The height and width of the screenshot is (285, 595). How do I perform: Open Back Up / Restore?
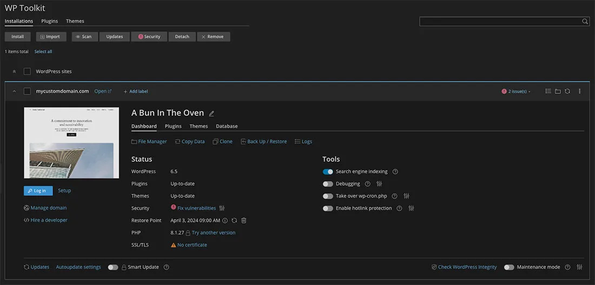pyautogui.click(x=264, y=141)
